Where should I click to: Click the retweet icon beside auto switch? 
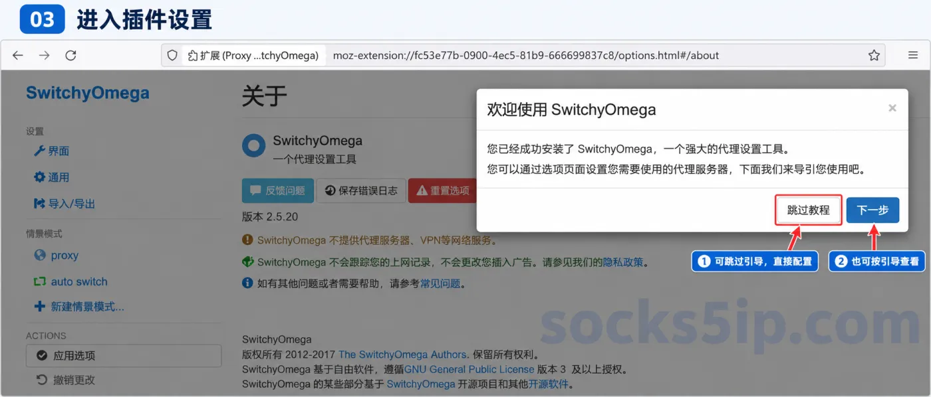click(x=39, y=282)
